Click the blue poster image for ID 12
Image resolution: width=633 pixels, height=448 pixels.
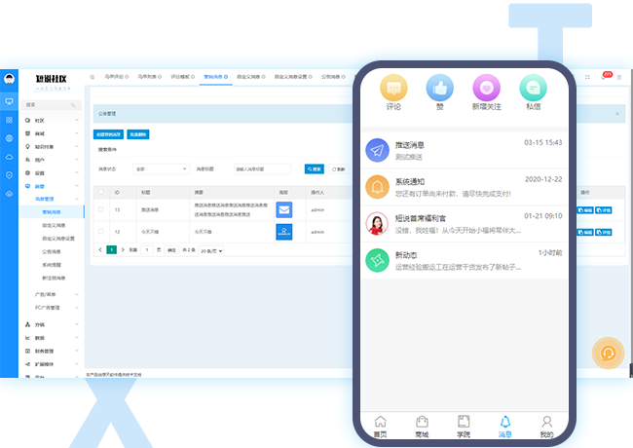[283, 232]
